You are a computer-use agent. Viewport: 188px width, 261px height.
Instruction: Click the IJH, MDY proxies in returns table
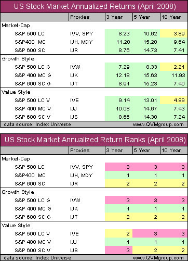tap(82, 42)
